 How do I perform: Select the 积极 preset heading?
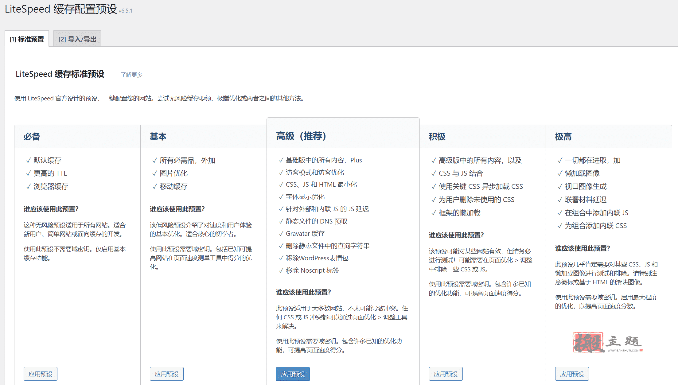[x=437, y=137]
